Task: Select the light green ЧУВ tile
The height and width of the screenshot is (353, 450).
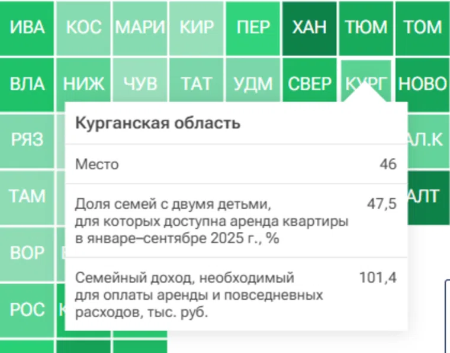Action: click(140, 84)
